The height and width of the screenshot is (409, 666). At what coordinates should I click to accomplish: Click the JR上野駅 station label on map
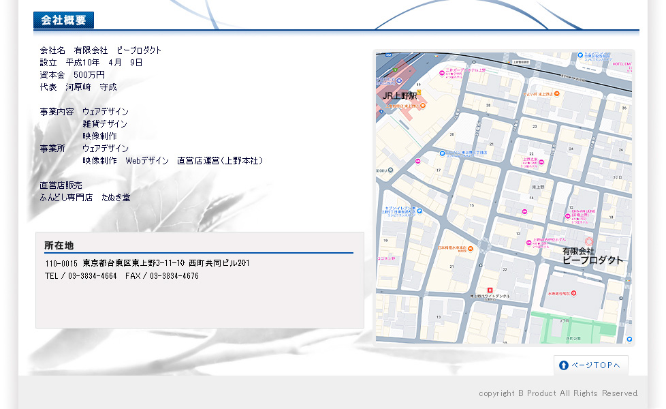(x=399, y=96)
